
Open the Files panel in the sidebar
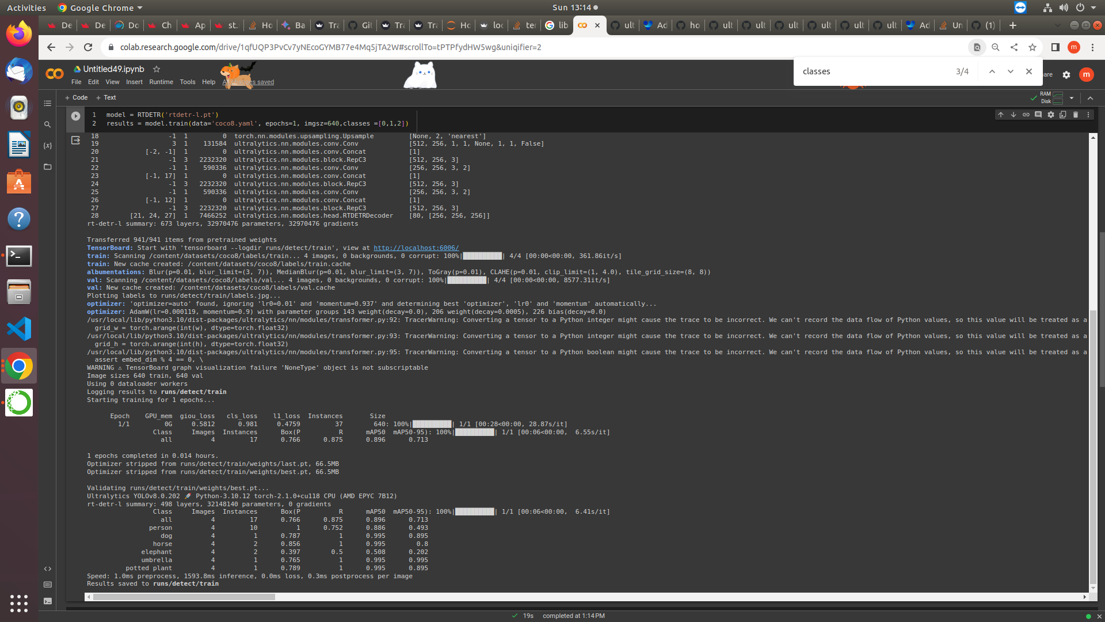pyautogui.click(x=48, y=167)
